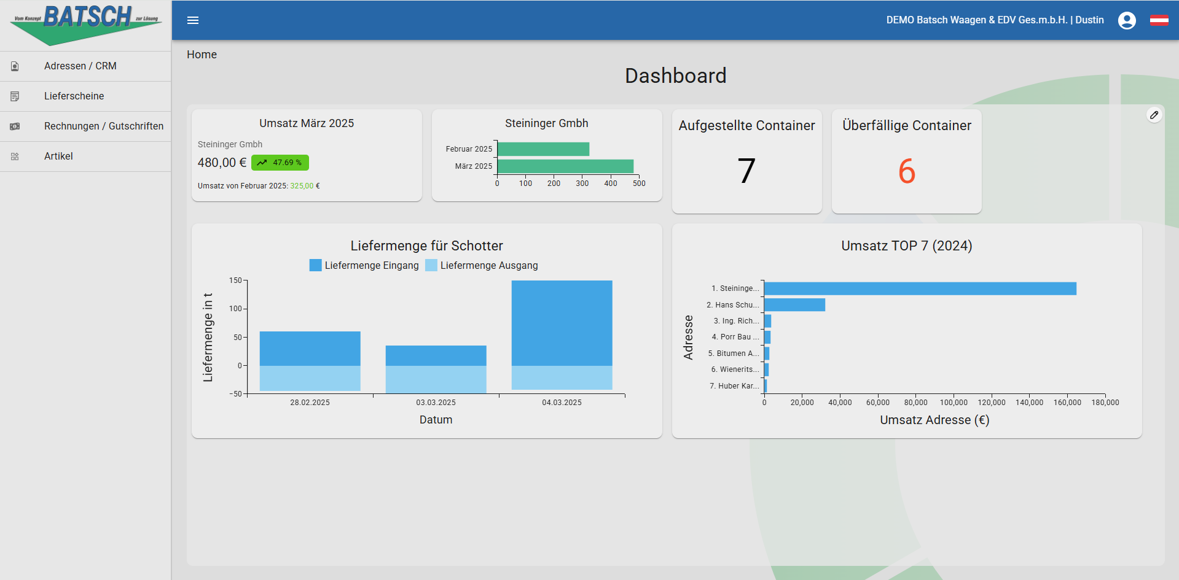1179x580 pixels.
Task: Click Liefermenge für Schotter title
Action: click(x=426, y=246)
